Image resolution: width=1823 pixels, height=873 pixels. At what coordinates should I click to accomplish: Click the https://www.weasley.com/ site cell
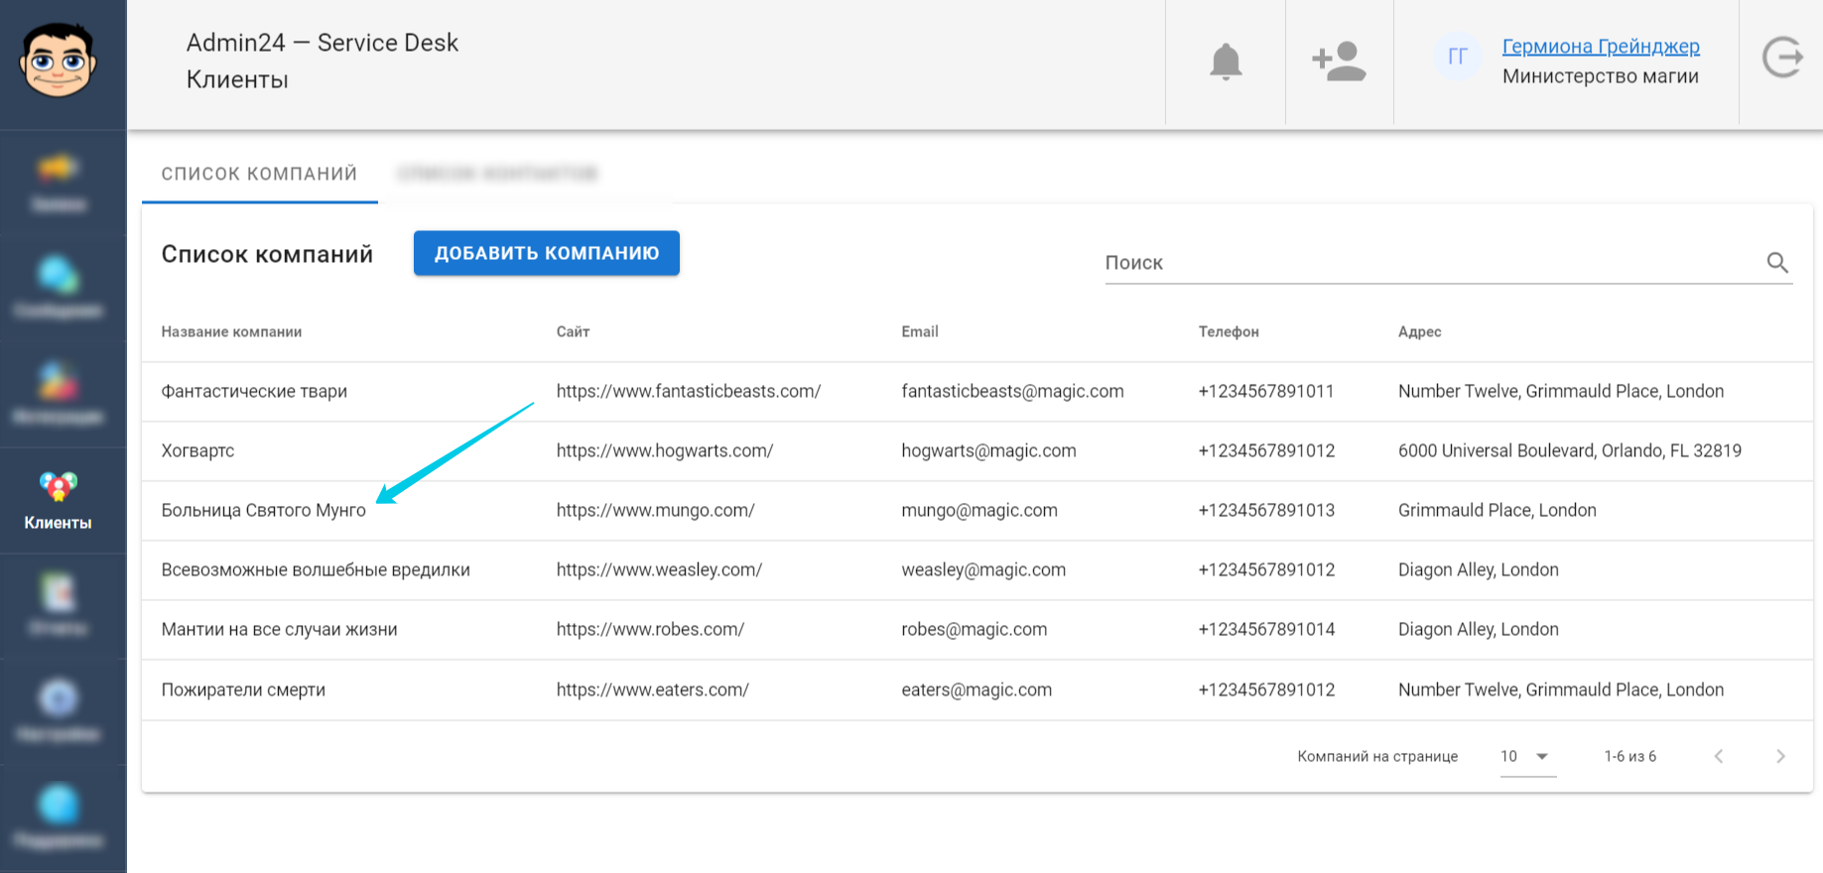pos(660,570)
